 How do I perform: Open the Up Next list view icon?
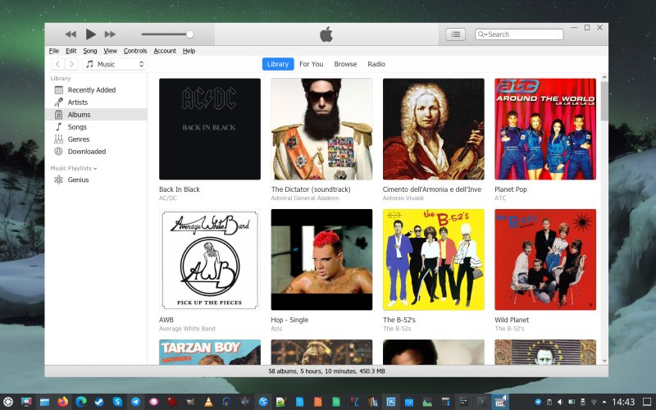[456, 34]
